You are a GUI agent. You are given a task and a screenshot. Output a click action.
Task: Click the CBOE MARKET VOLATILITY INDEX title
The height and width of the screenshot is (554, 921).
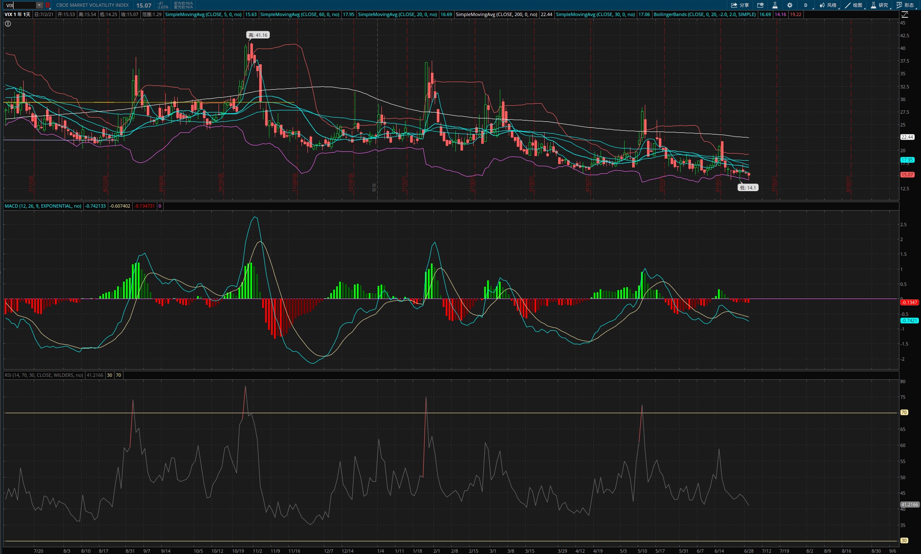93,5
